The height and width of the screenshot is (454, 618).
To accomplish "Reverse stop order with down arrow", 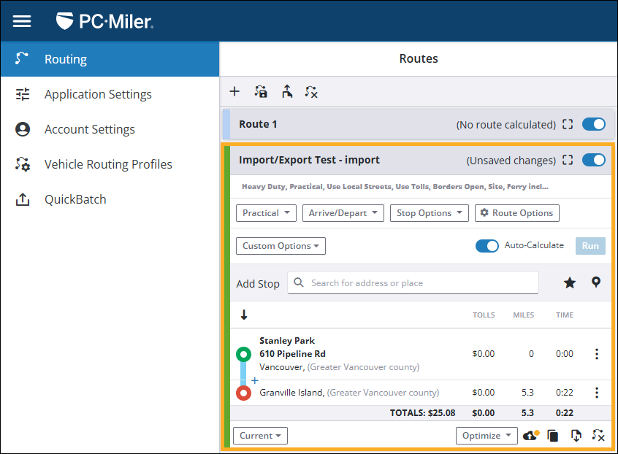I will tap(244, 315).
